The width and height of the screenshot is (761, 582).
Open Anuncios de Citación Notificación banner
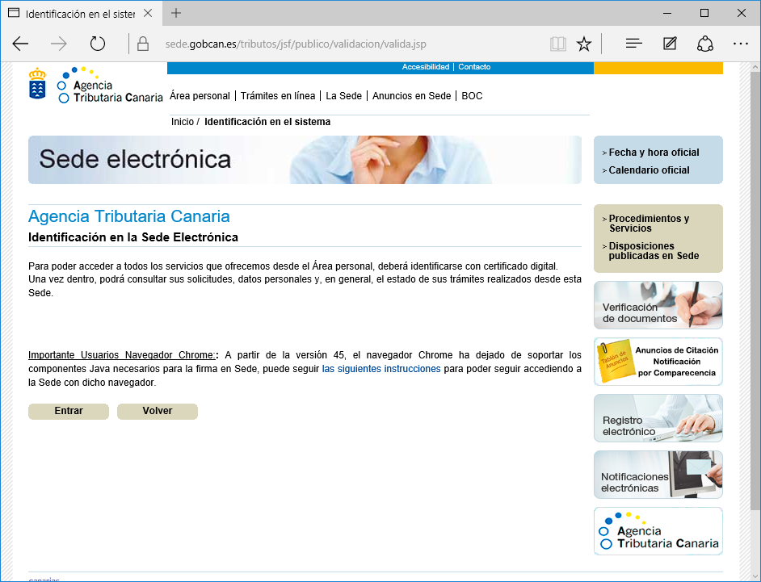click(658, 362)
